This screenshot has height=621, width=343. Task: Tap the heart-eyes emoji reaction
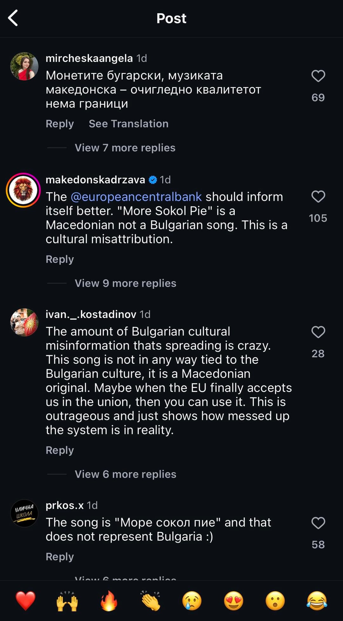pyautogui.click(x=234, y=601)
